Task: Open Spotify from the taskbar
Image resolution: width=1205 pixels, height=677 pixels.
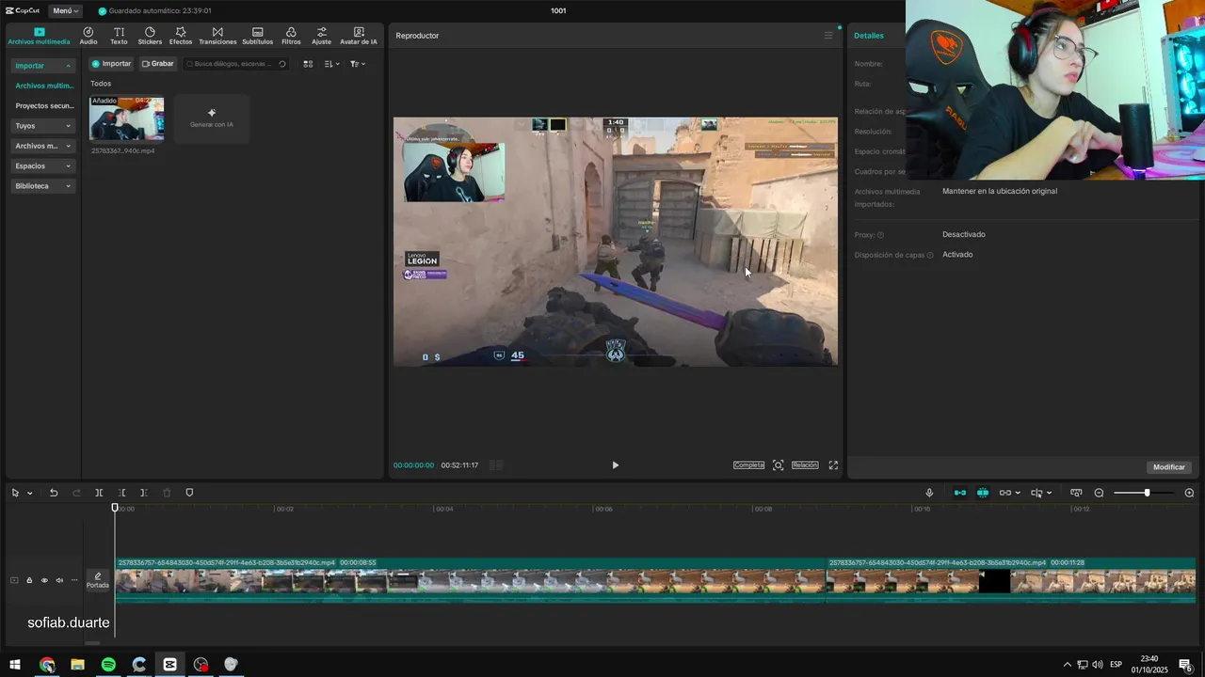Action: point(108,665)
